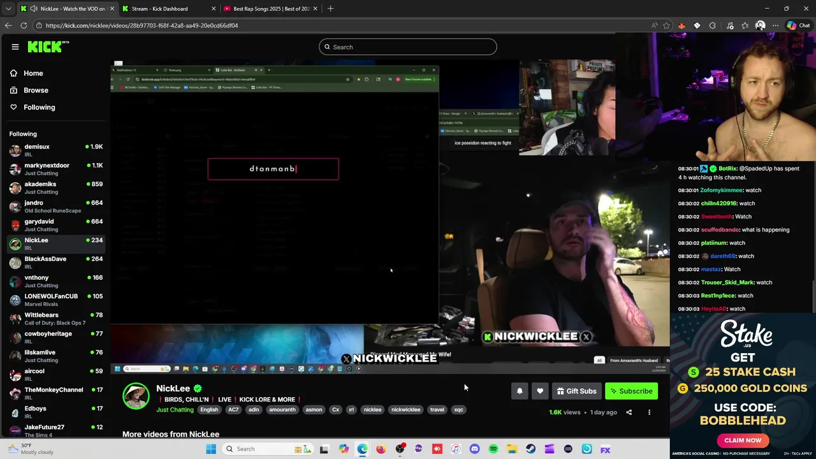This screenshot has width=816, height=459.
Task: Click the Kick search field
Action: pyautogui.click(x=408, y=47)
